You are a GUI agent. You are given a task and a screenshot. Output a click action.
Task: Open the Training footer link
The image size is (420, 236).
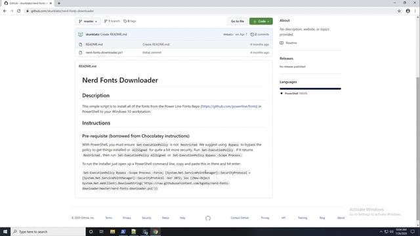pyautogui.click(x=303, y=218)
